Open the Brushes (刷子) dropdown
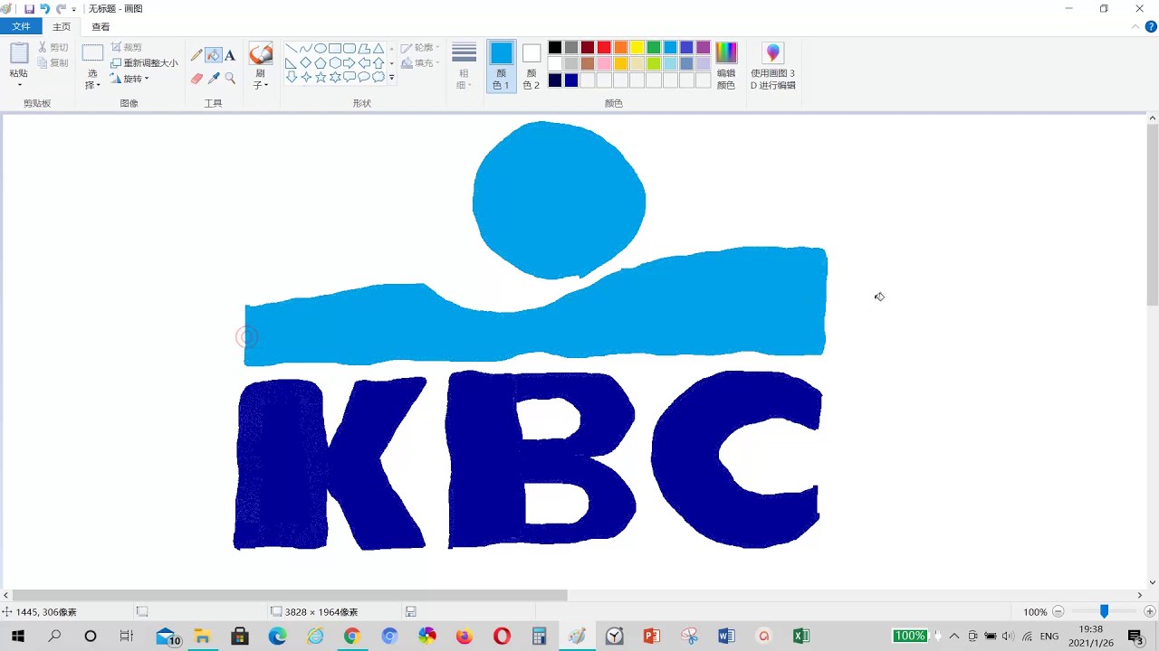1159x651 pixels. point(261,80)
